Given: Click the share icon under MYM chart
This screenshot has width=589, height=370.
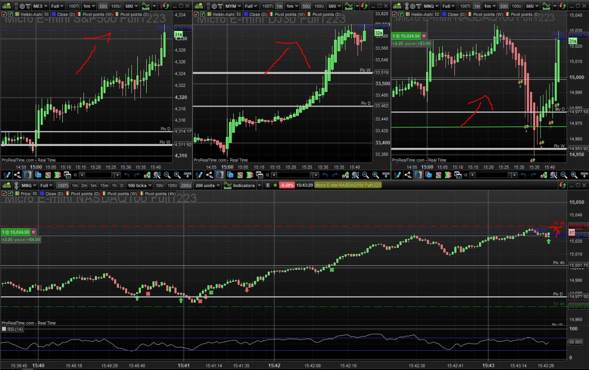Looking at the screenshot, I should [210, 175].
